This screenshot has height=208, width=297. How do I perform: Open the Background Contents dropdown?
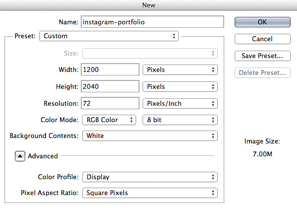tap(149, 136)
